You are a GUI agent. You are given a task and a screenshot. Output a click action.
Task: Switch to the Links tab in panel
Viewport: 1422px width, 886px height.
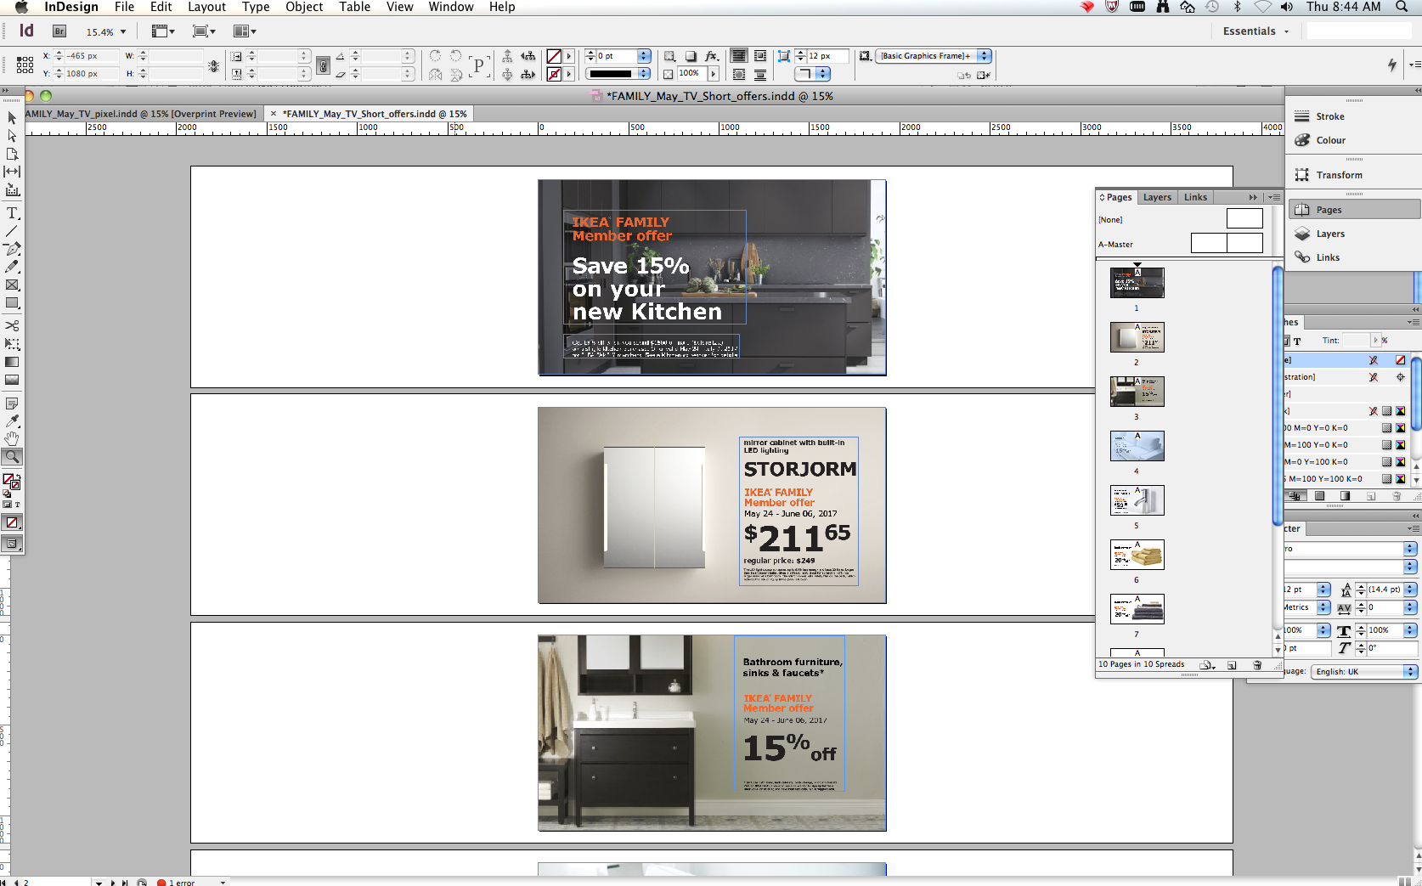1195,197
